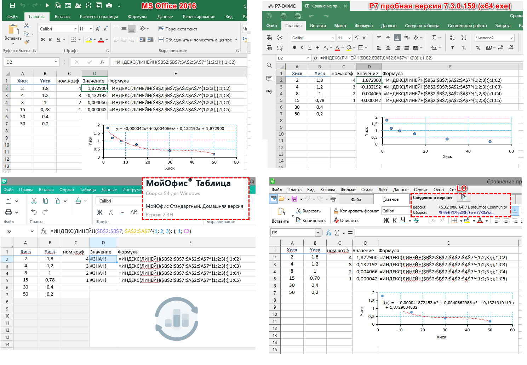Print document in P7-Office toolbar
The width and height of the screenshot is (527, 365).
point(283,16)
